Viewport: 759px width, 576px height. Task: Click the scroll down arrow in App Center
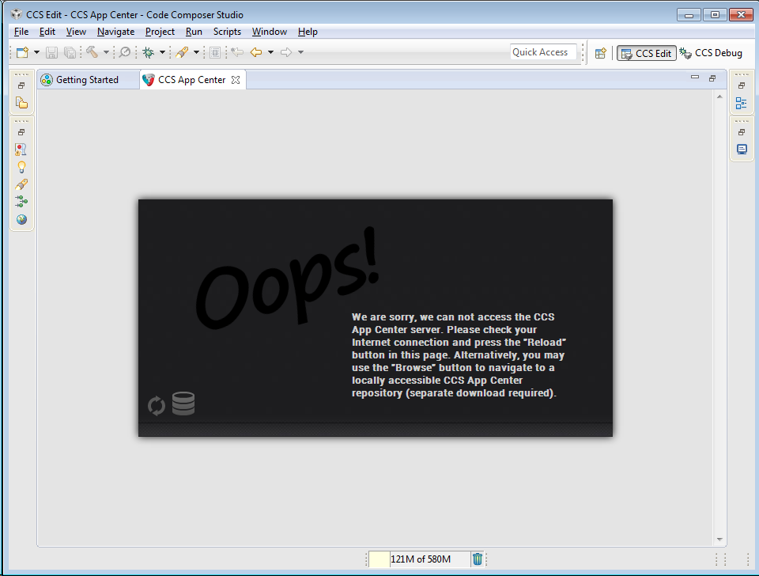[x=719, y=539]
